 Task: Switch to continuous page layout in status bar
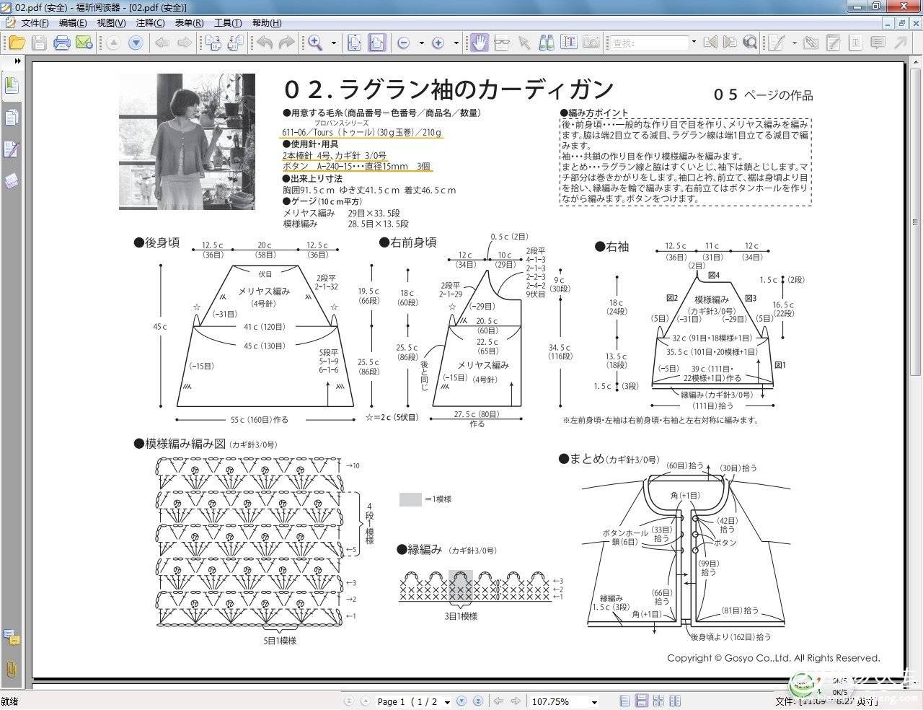(641, 701)
